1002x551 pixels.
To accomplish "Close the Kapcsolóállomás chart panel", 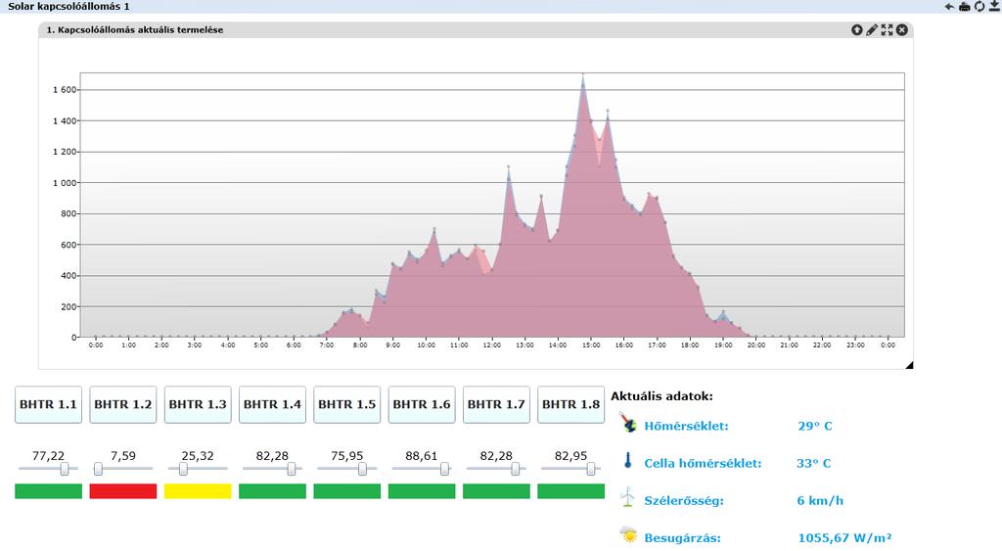I will click(x=901, y=30).
